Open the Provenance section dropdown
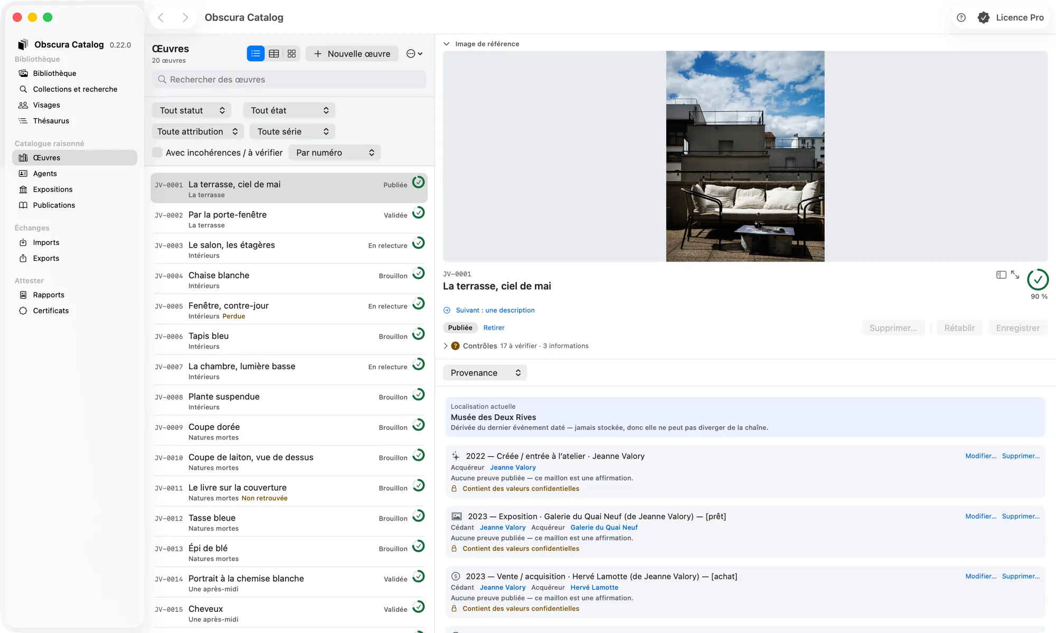1056x633 pixels. point(485,373)
